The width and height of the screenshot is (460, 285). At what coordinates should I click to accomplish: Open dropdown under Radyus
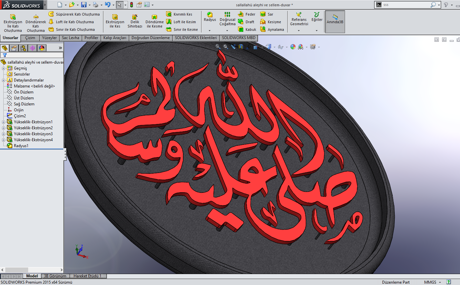(210, 30)
